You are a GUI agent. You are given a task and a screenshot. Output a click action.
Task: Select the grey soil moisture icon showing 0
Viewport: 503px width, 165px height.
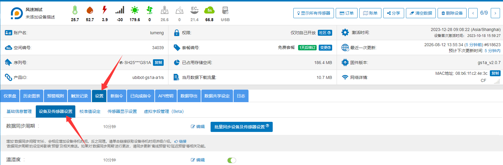point(180,10)
